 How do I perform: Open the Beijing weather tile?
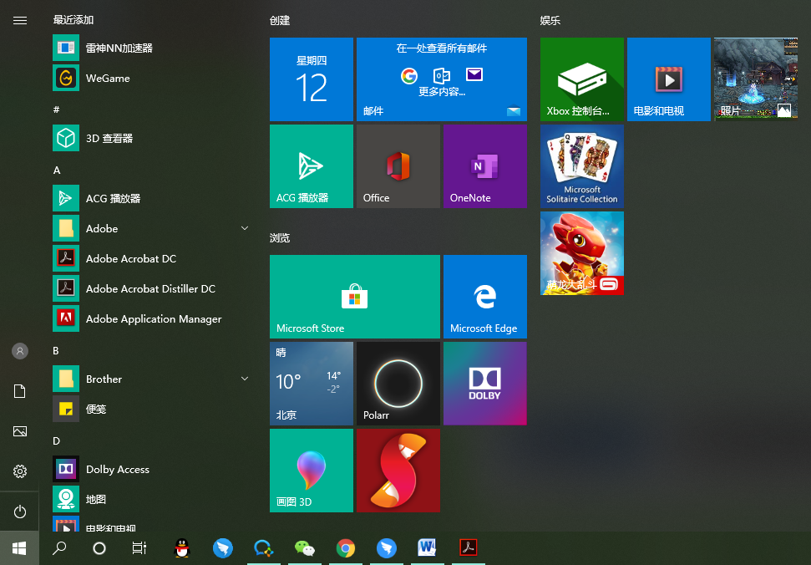(311, 384)
